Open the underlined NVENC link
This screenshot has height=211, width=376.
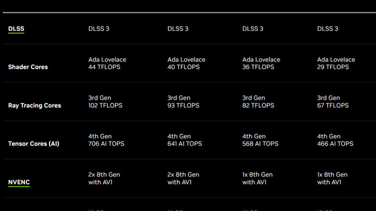pyautogui.click(x=19, y=182)
